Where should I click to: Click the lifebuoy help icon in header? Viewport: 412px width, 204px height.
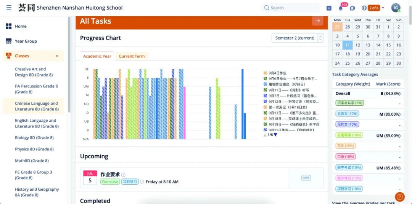click(364, 8)
